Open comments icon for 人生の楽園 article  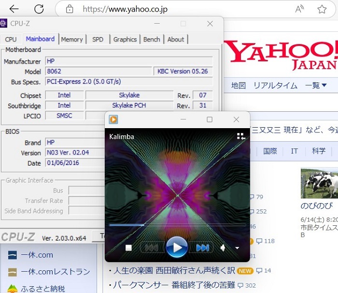tap(259, 271)
